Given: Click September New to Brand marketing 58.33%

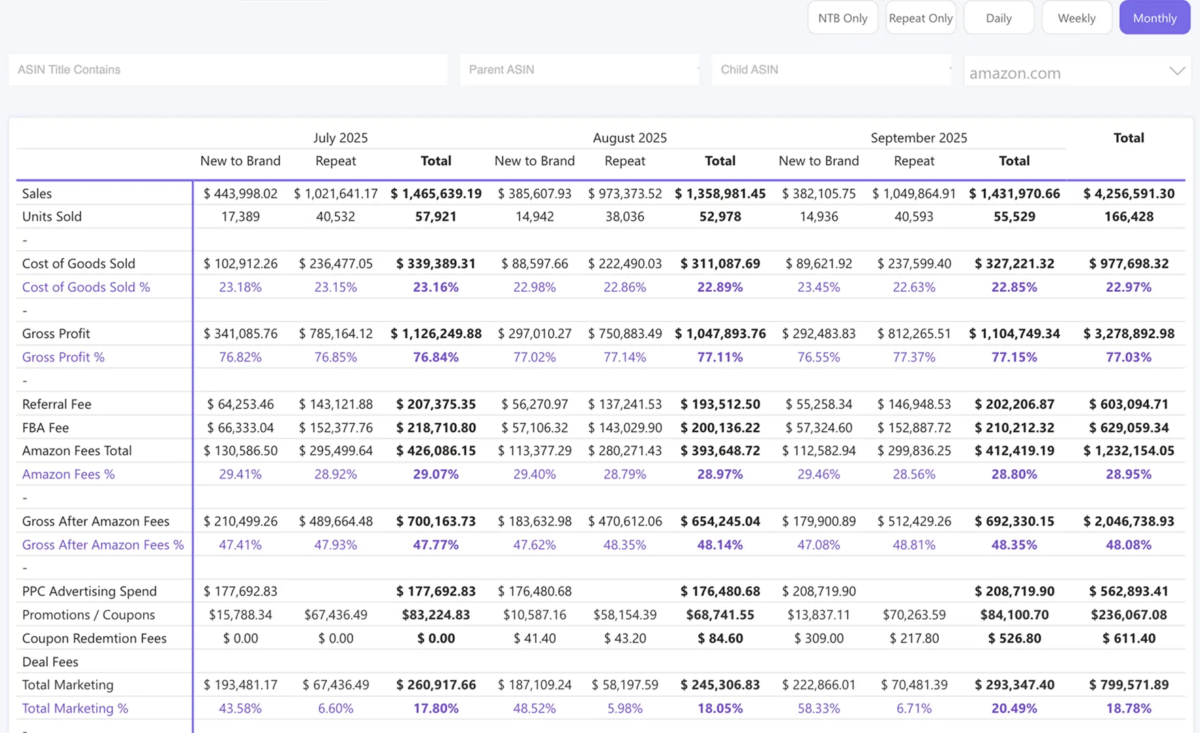Looking at the screenshot, I should 819,708.
